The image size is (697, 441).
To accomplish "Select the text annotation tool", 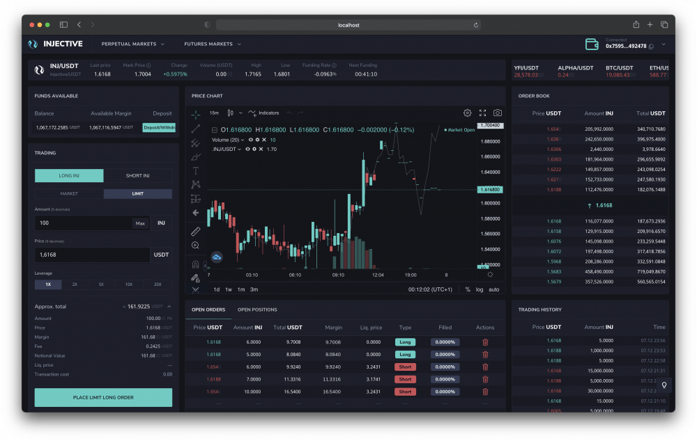I will (196, 171).
